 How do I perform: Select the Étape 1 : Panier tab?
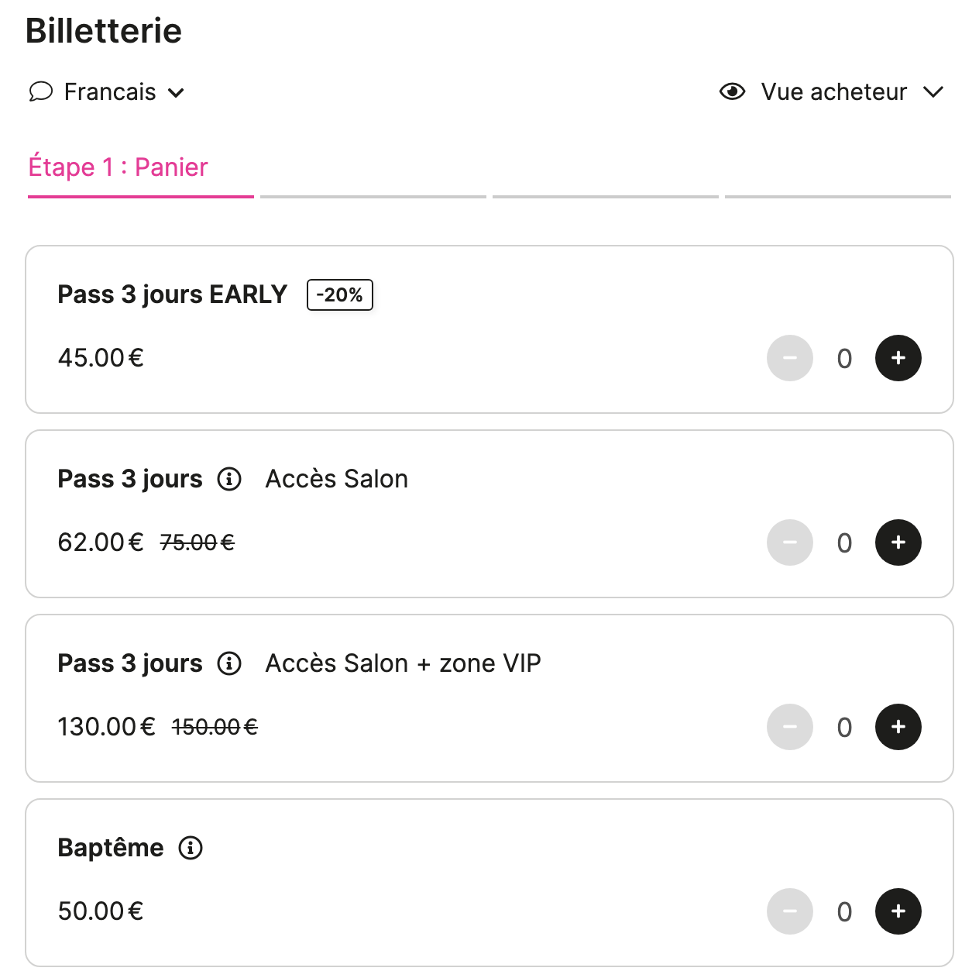click(x=119, y=167)
